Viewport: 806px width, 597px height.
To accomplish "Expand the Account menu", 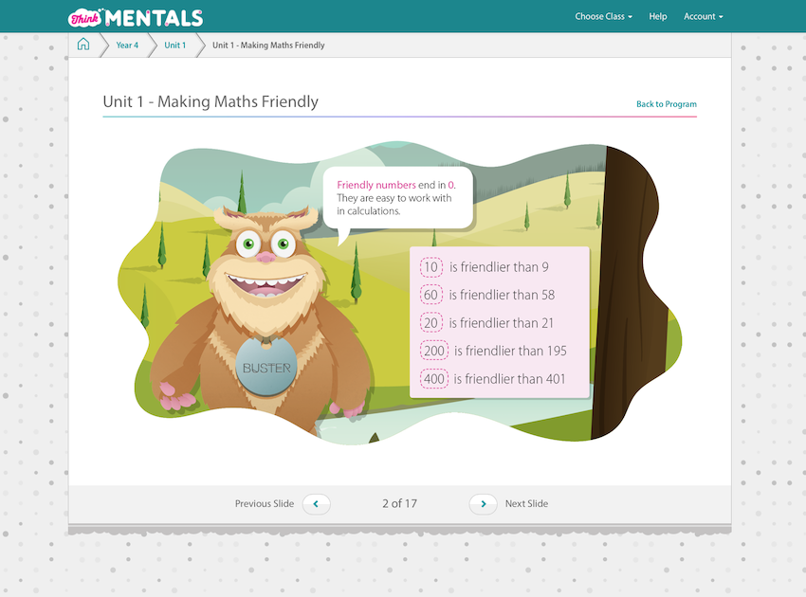I will tap(703, 17).
